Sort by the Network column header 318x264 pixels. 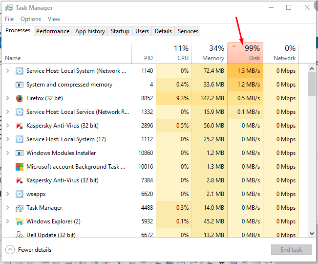[x=281, y=53]
